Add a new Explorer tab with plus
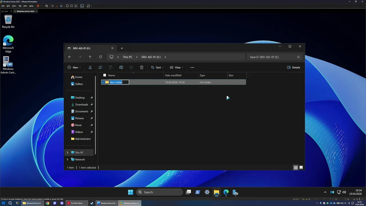366x206 pixels. 122,48
